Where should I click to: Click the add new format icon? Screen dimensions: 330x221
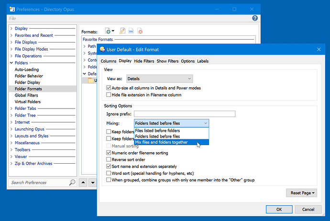coord(108,31)
